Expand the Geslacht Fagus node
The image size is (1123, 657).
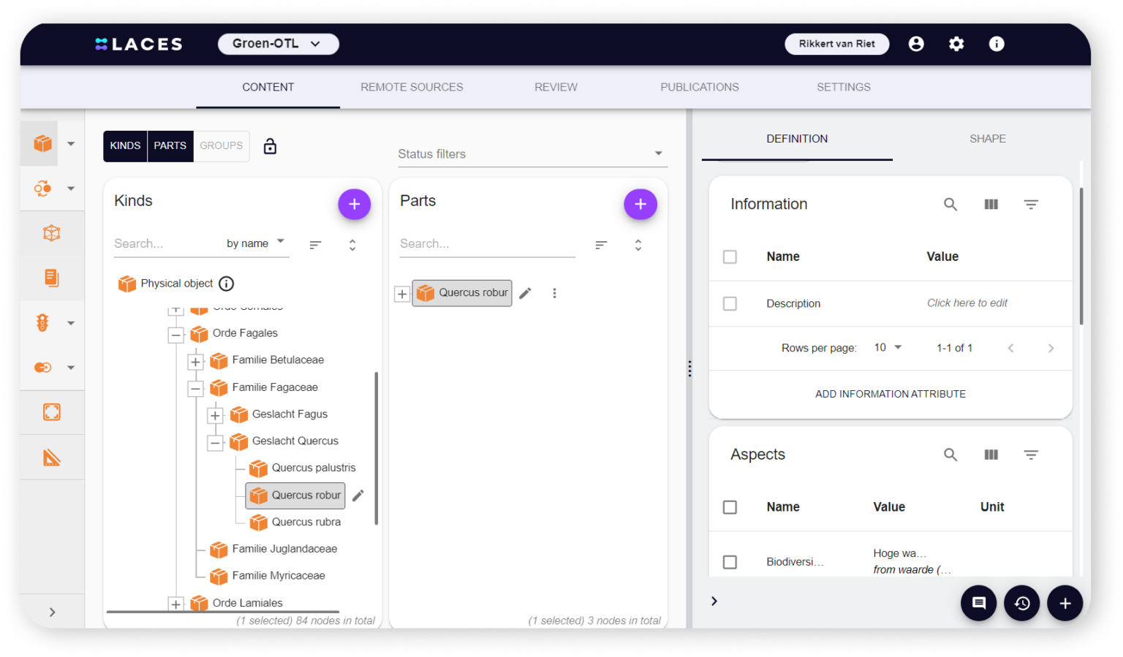(x=215, y=416)
